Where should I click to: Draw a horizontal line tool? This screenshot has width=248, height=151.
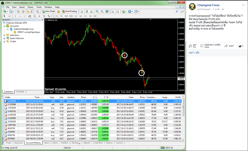pos(20,16)
